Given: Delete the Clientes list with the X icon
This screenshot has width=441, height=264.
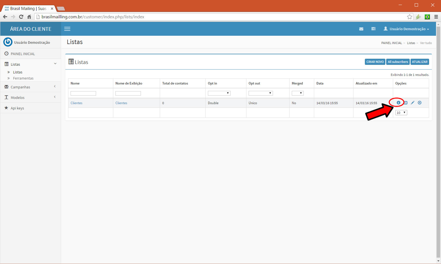Looking at the screenshot, I should click(x=420, y=103).
